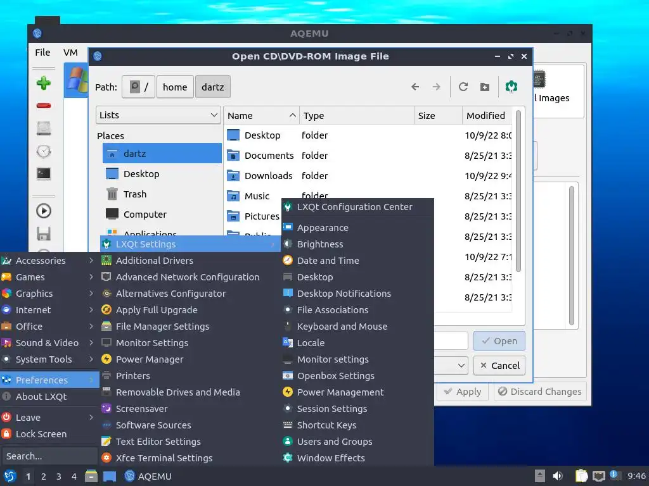Screen dimensions: 649x486
Task: Click the home path segment
Action: click(x=175, y=87)
